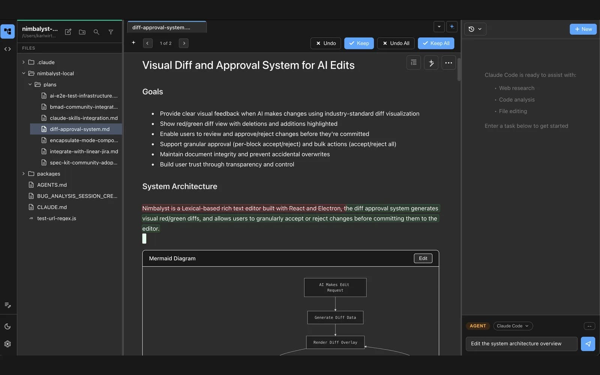Click Undo All changes
The height and width of the screenshot is (375, 600).
pos(396,43)
